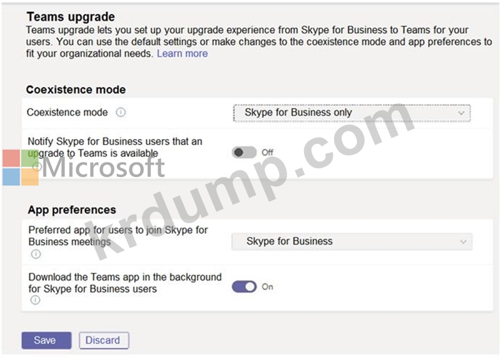The height and width of the screenshot is (358, 503).
Task: Click the 'Coexistence mode' section heading
Action: 76,89
